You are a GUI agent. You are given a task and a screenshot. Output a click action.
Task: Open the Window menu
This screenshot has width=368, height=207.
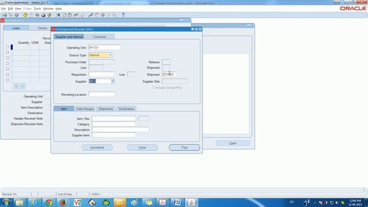pos(48,9)
